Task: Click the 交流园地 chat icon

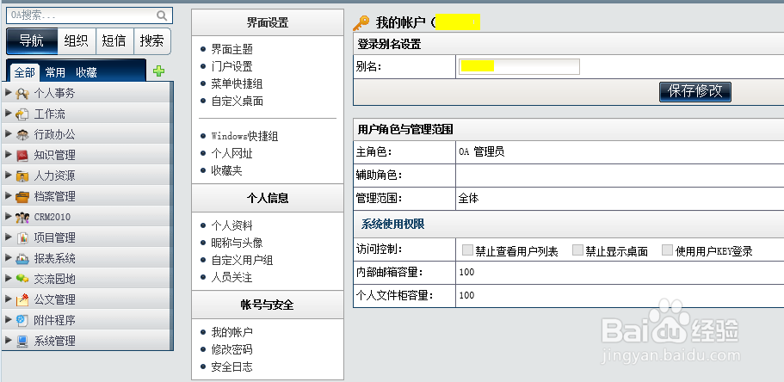Action: click(22, 279)
